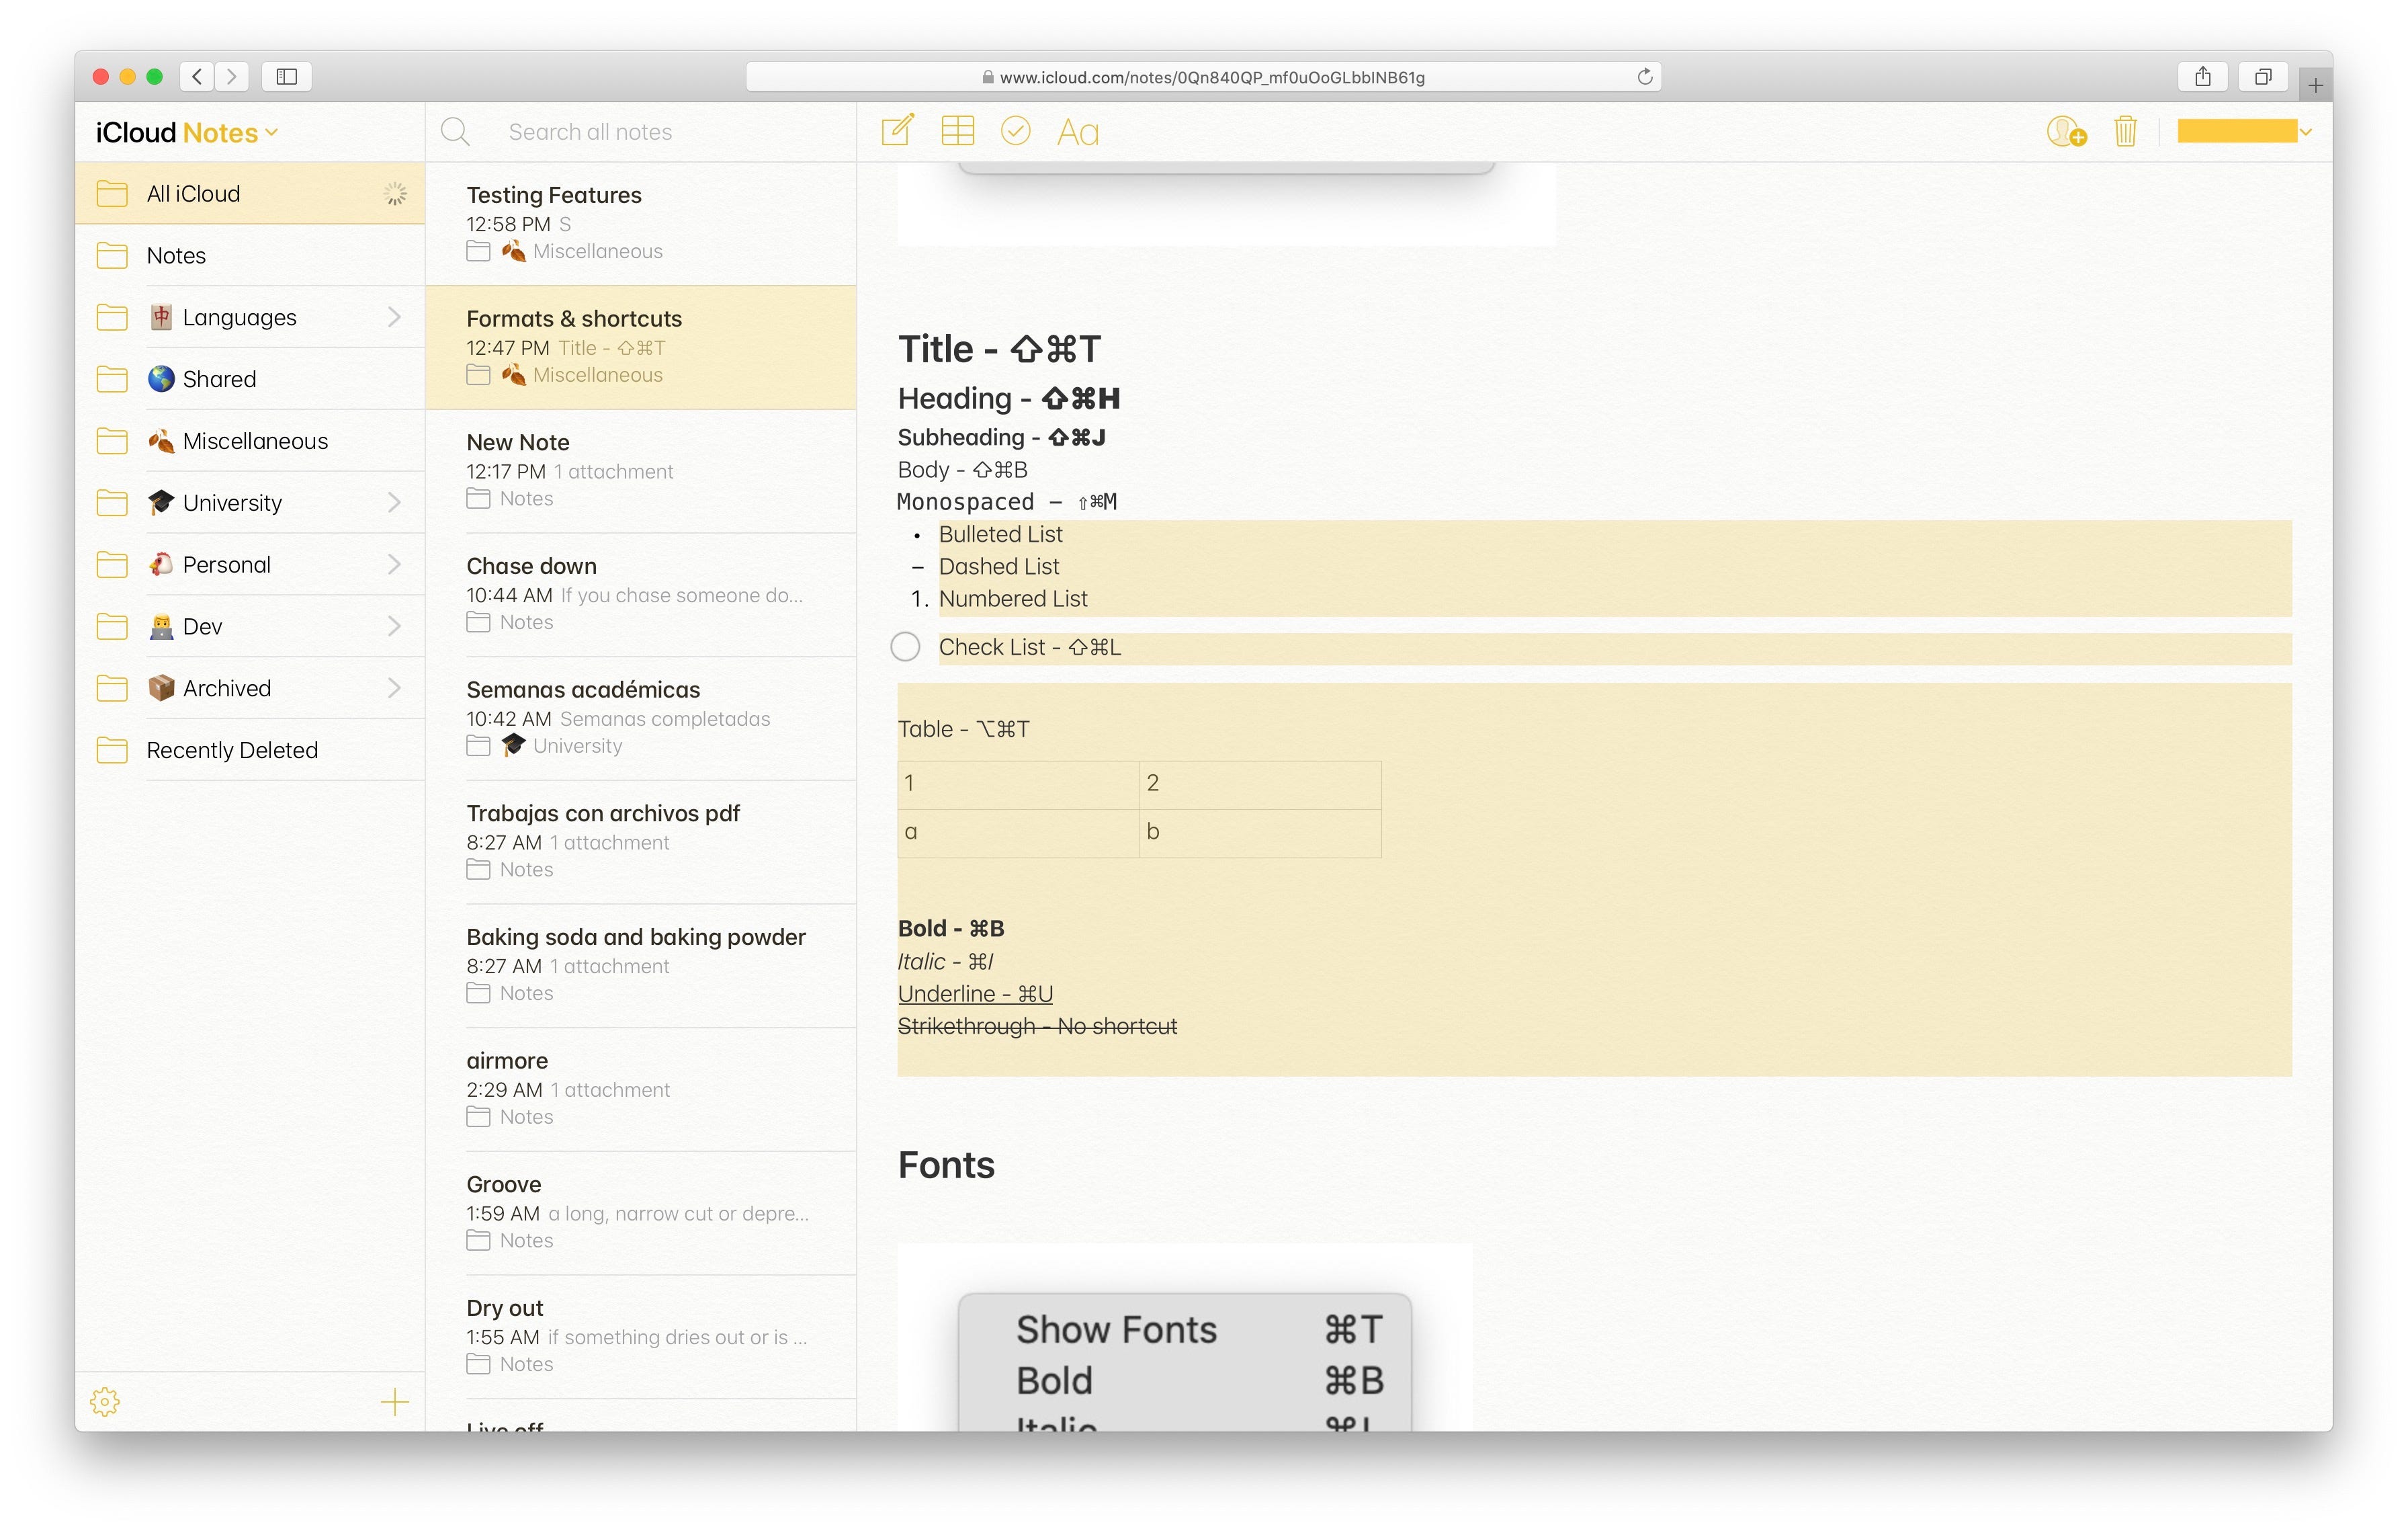Viewport: 2408px width, 1531px height.
Task: Click the Title heading line in note
Action: click(999, 349)
